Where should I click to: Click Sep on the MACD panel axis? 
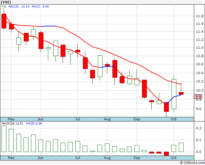click(x=137, y=158)
